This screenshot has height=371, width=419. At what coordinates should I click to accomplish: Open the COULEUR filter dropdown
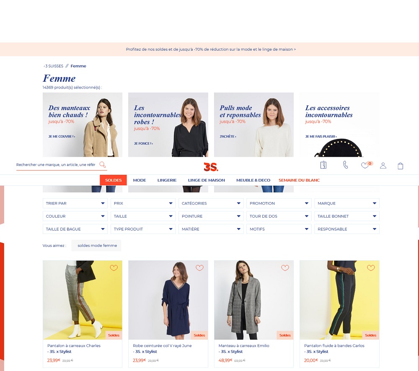point(75,216)
